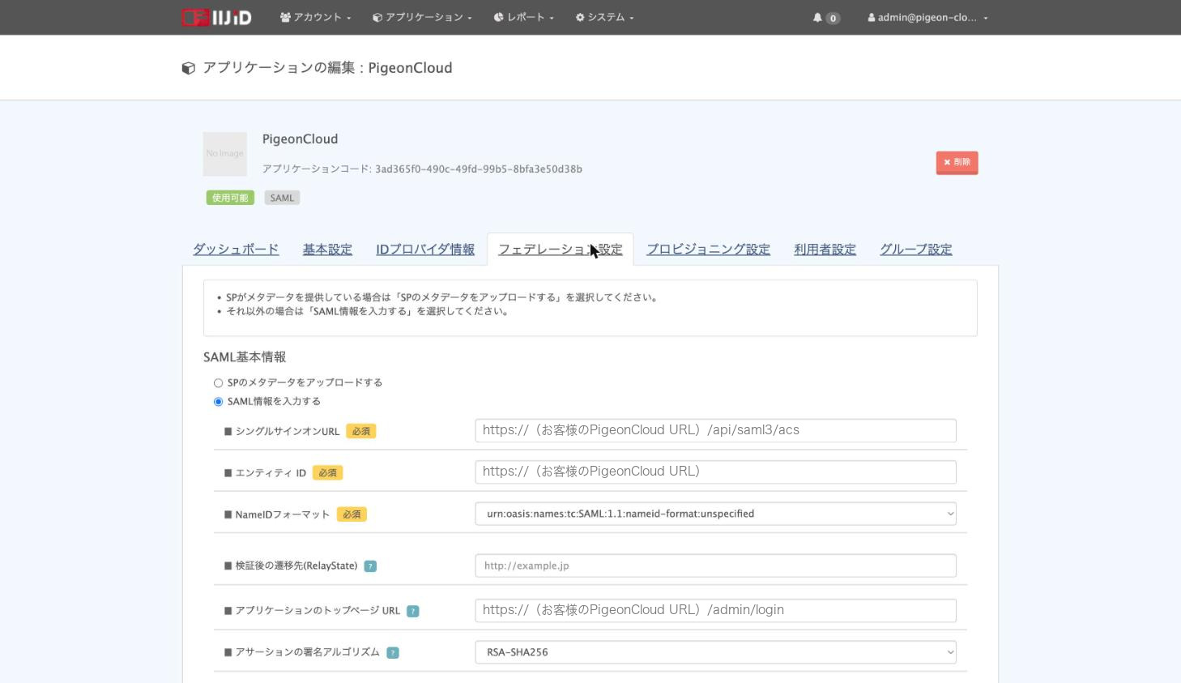Click the application code text
1181x683 pixels.
(422, 169)
